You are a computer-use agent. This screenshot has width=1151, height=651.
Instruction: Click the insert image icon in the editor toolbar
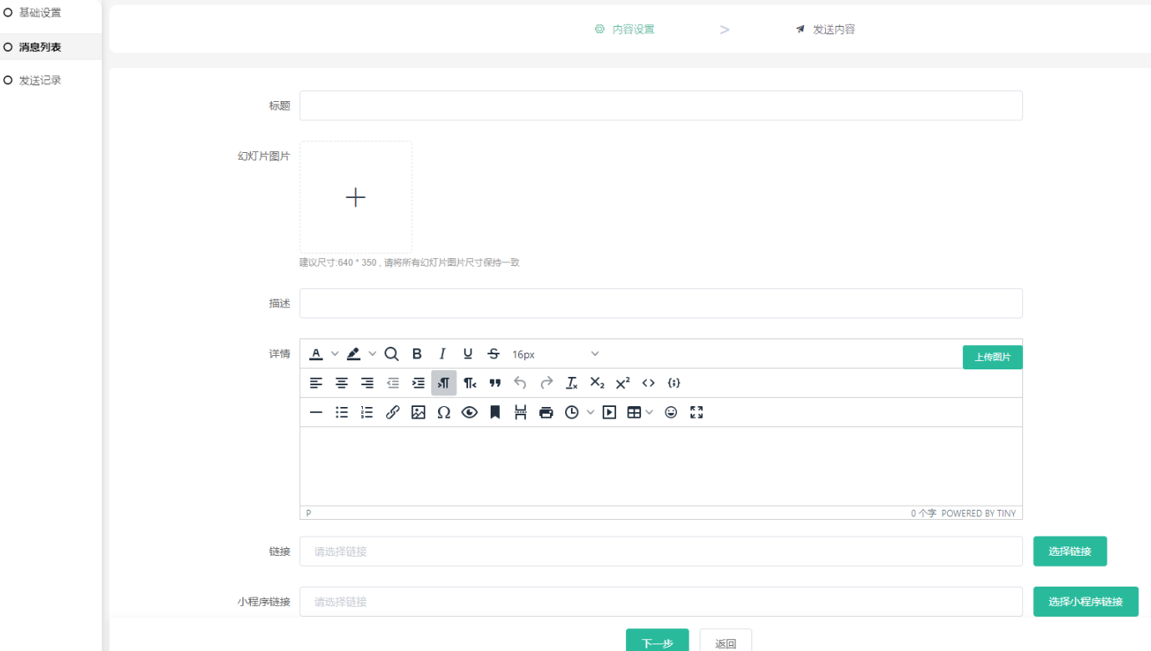coord(419,412)
